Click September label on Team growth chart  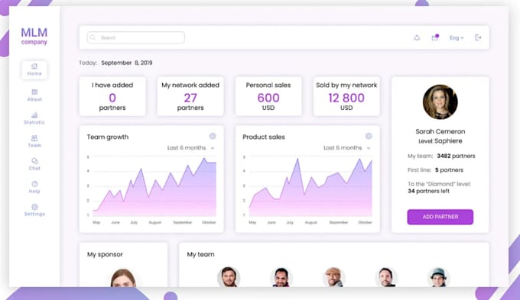point(183,222)
